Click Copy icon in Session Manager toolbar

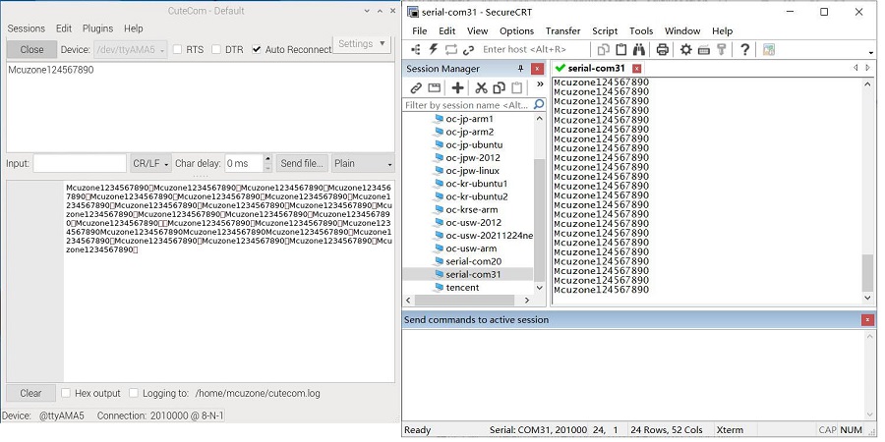point(499,87)
